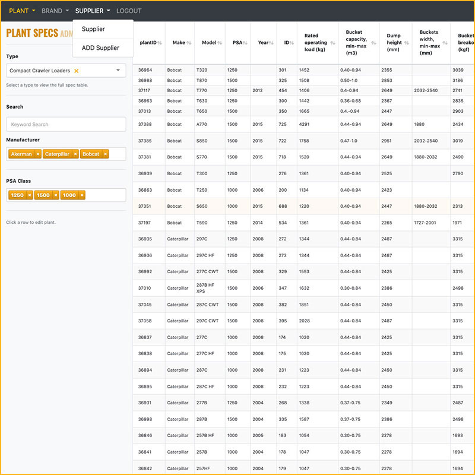475x475 pixels.
Task: Select Supplier in the dropdown menu
Action: [93, 29]
